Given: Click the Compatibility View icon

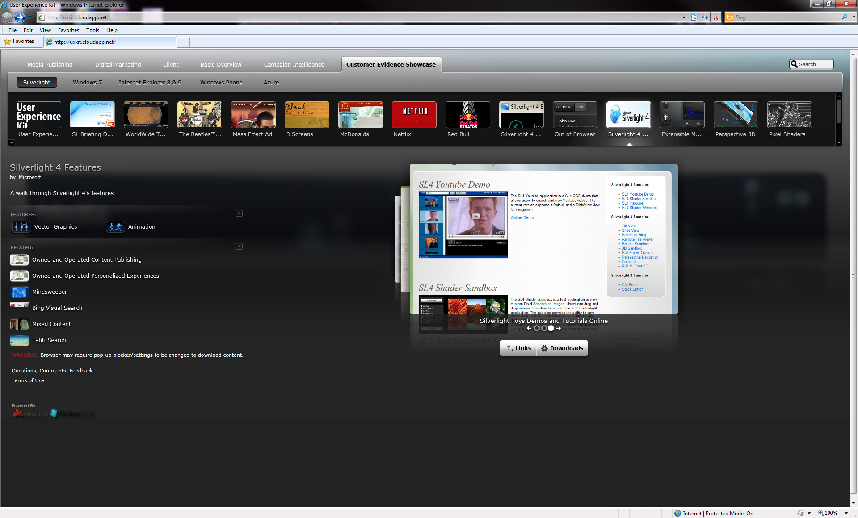Looking at the screenshot, I should click(x=694, y=17).
